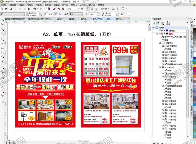Expand the 25 对象群组 node
Viewport: 196px width, 144px height.
[x=163, y=46]
